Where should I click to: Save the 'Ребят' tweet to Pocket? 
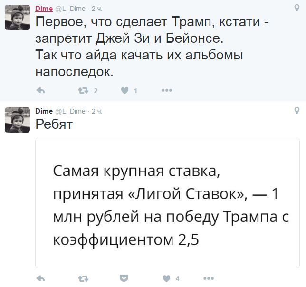click(124, 278)
